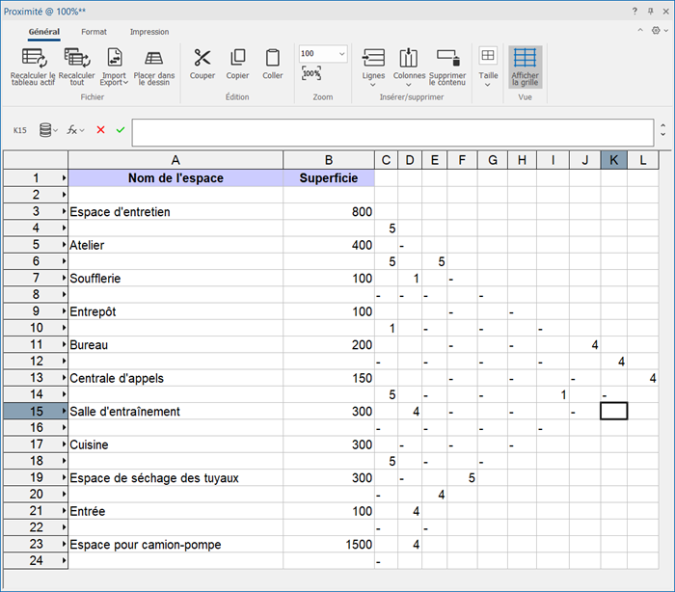675x592 pixels.
Task: Click Recalculer le tableau actif icon
Action: pyautogui.click(x=34, y=58)
